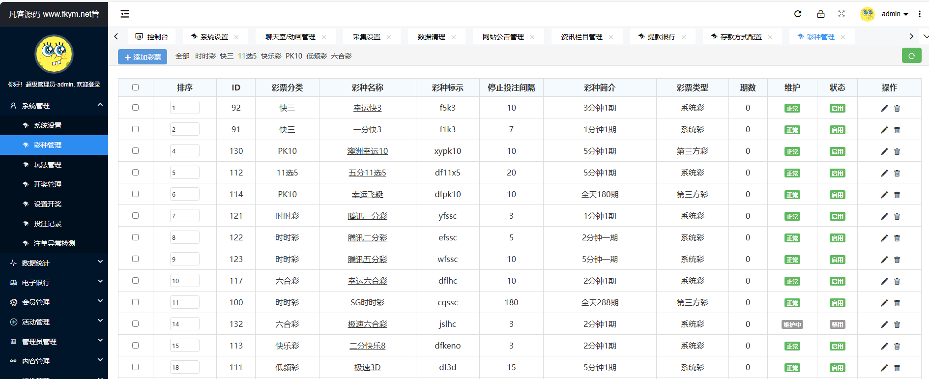Tick the checkbox for SG时时彩 row
Image resolution: width=929 pixels, height=379 pixels.
[x=135, y=302]
